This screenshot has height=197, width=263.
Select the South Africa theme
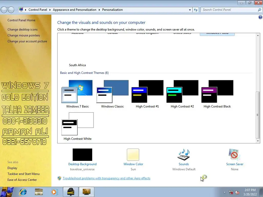pyautogui.click(x=77, y=65)
